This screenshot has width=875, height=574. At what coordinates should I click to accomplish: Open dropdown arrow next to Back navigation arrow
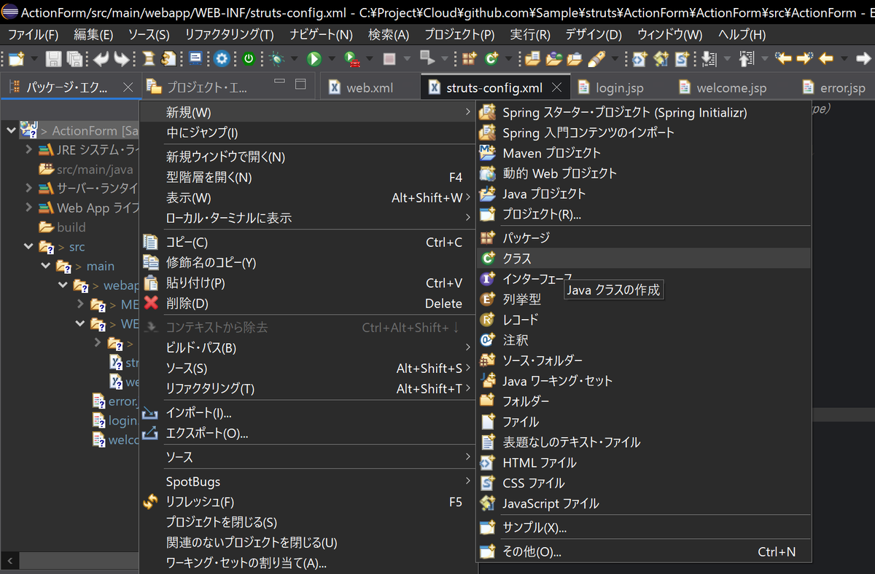point(844,59)
